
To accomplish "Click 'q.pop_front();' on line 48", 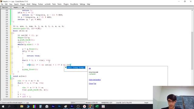I will click(30, 69).
